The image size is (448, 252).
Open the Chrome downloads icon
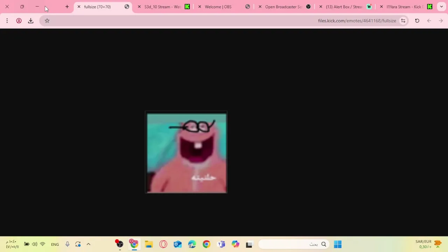pyautogui.click(x=31, y=21)
